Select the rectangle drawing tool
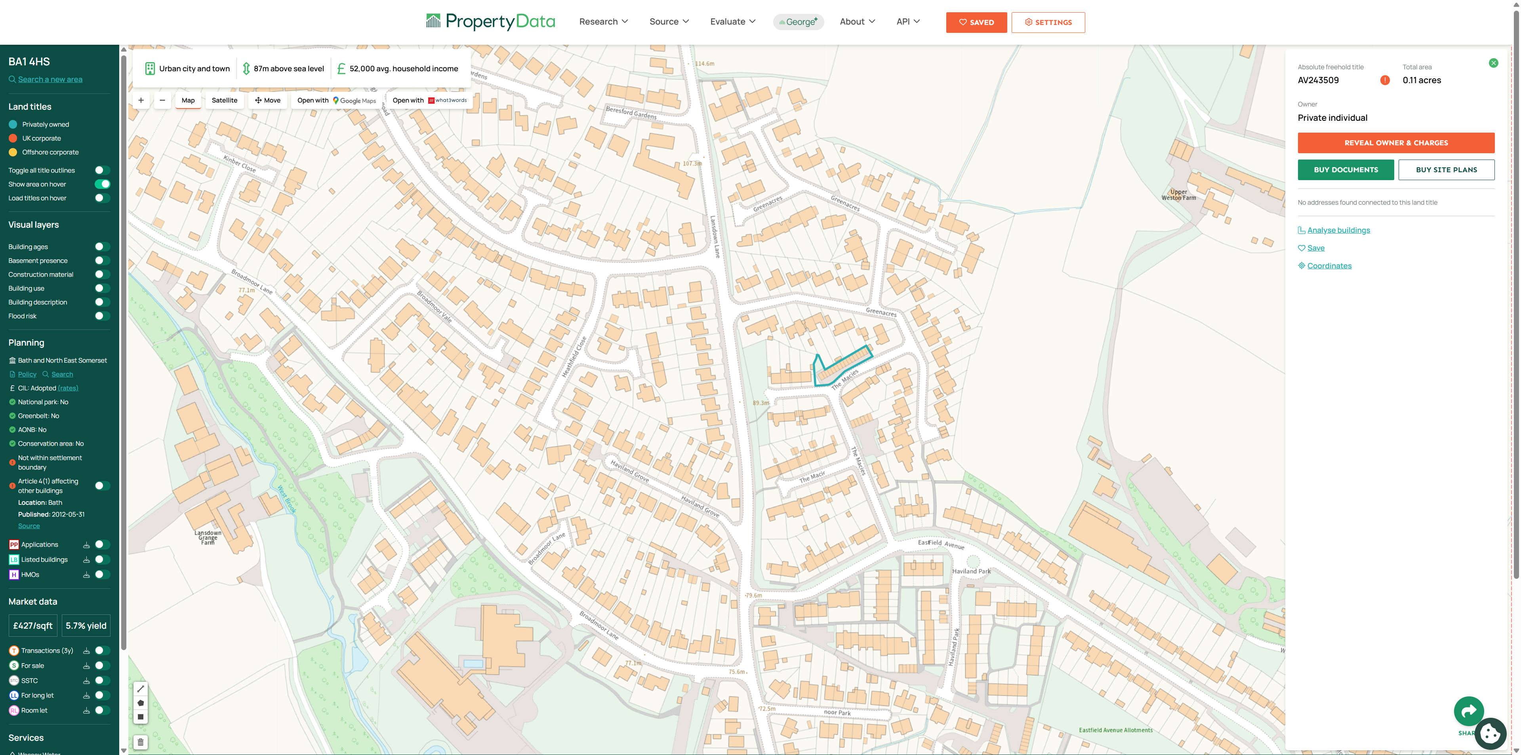1521x755 pixels. (x=141, y=717)
